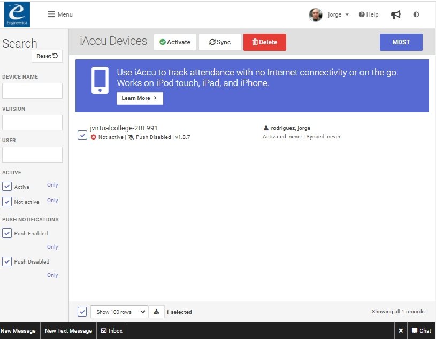
Task: Toggle contrast theme icon
Action: pyautogui.click(x=416, y=14)
